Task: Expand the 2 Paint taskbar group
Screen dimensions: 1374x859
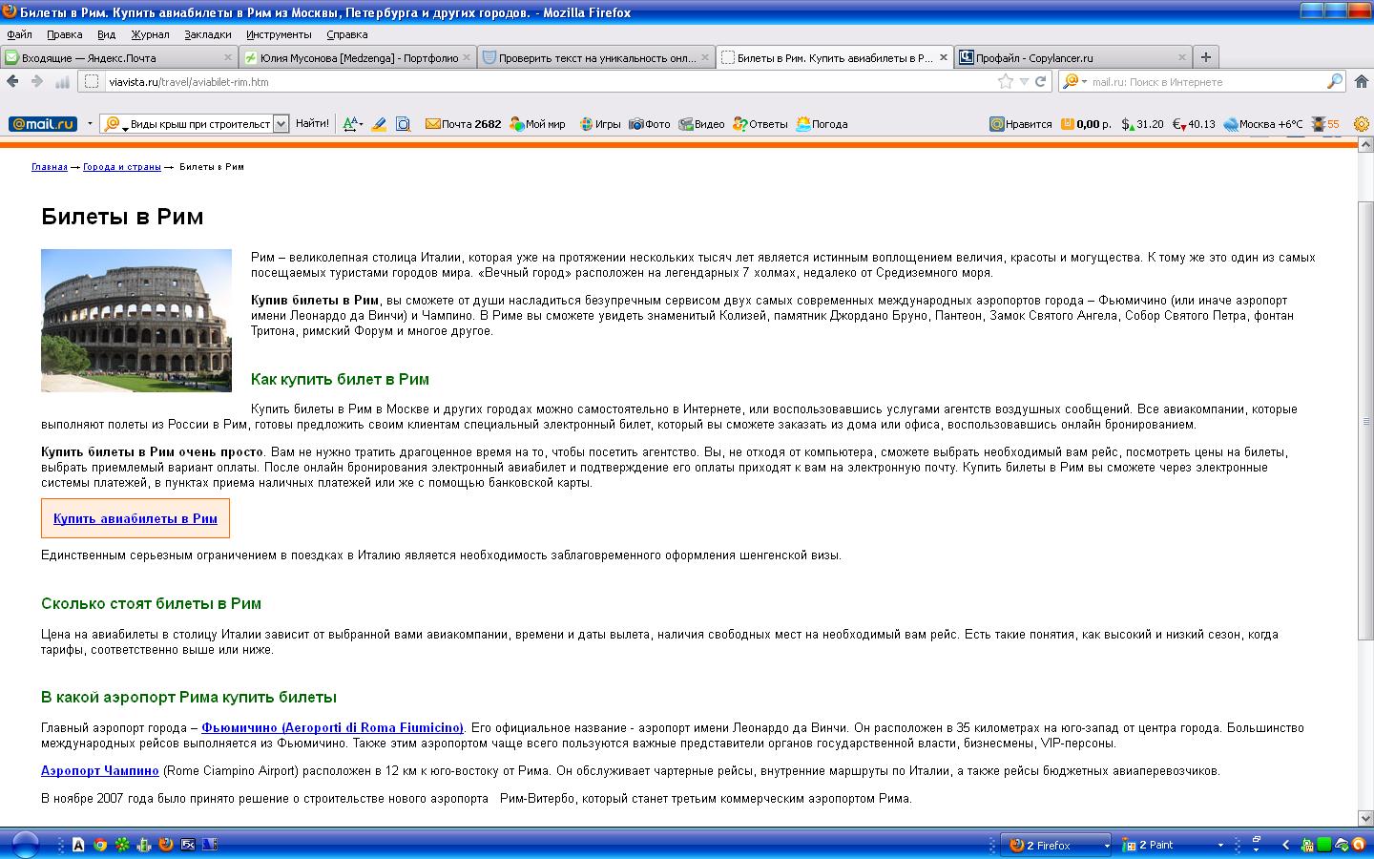Action: coord(1219,845)
